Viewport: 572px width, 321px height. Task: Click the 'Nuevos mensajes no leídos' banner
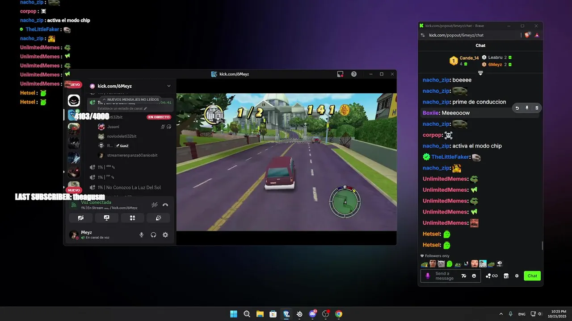pyautogui.click(x=130, y=99)
